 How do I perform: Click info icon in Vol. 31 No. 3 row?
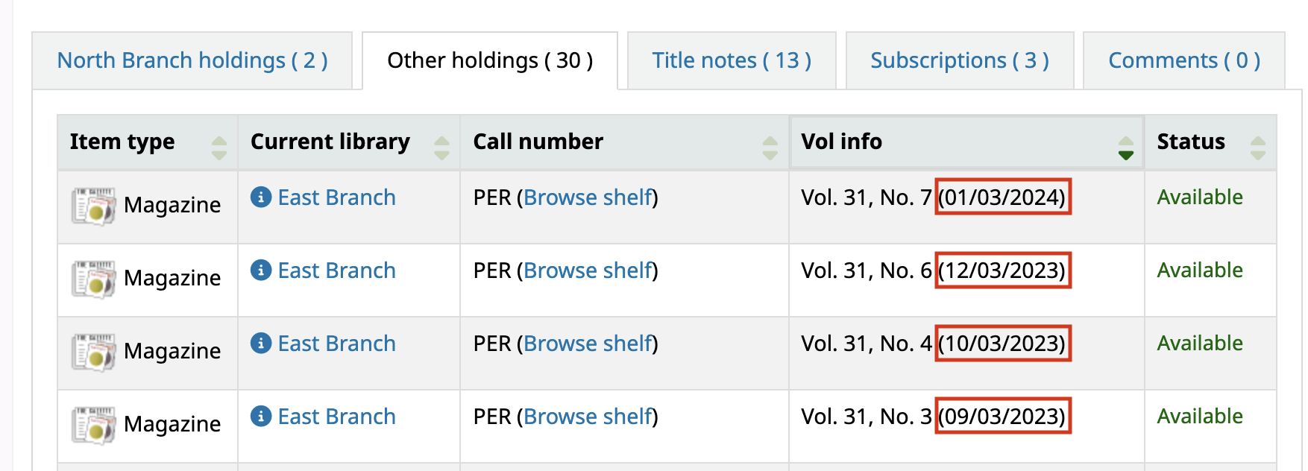tap(260, 417)
